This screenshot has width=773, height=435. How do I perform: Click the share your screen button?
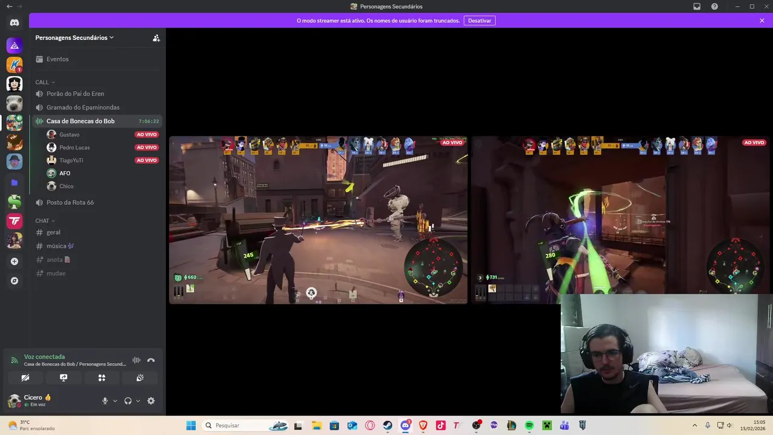[x=63, y=378]
